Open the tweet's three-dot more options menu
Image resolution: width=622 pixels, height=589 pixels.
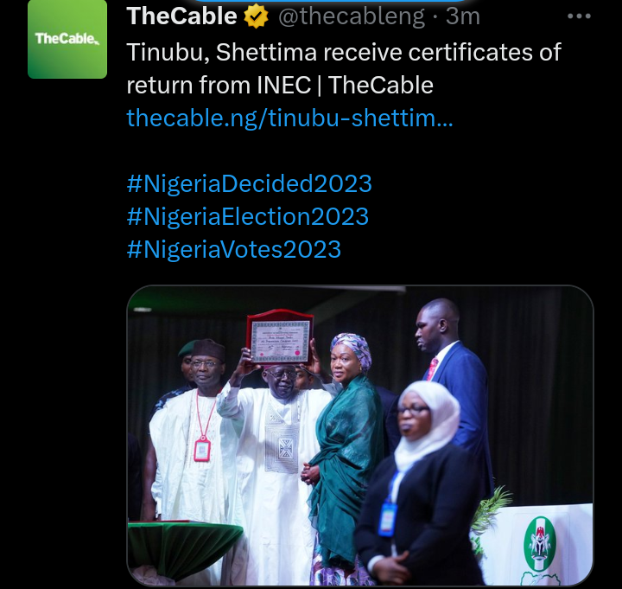[577, 16]
